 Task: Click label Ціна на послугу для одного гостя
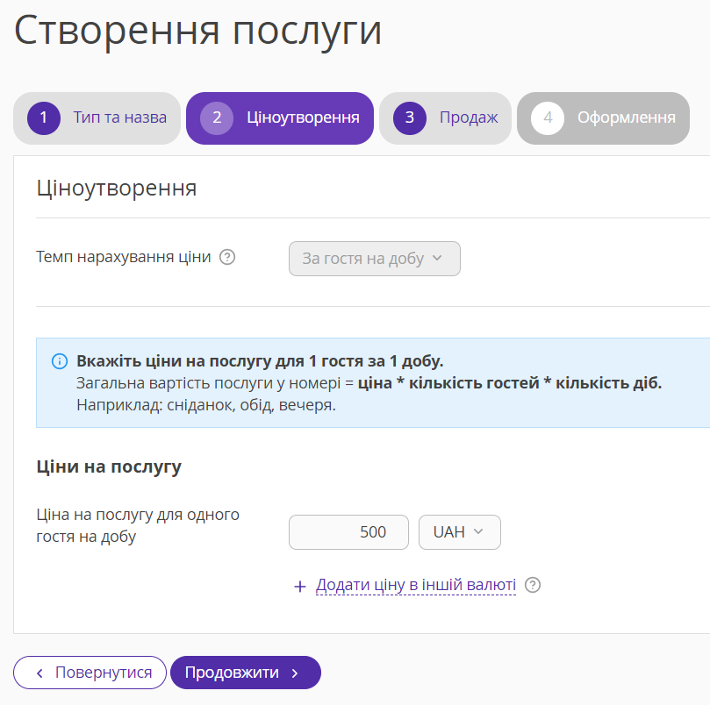138,525
